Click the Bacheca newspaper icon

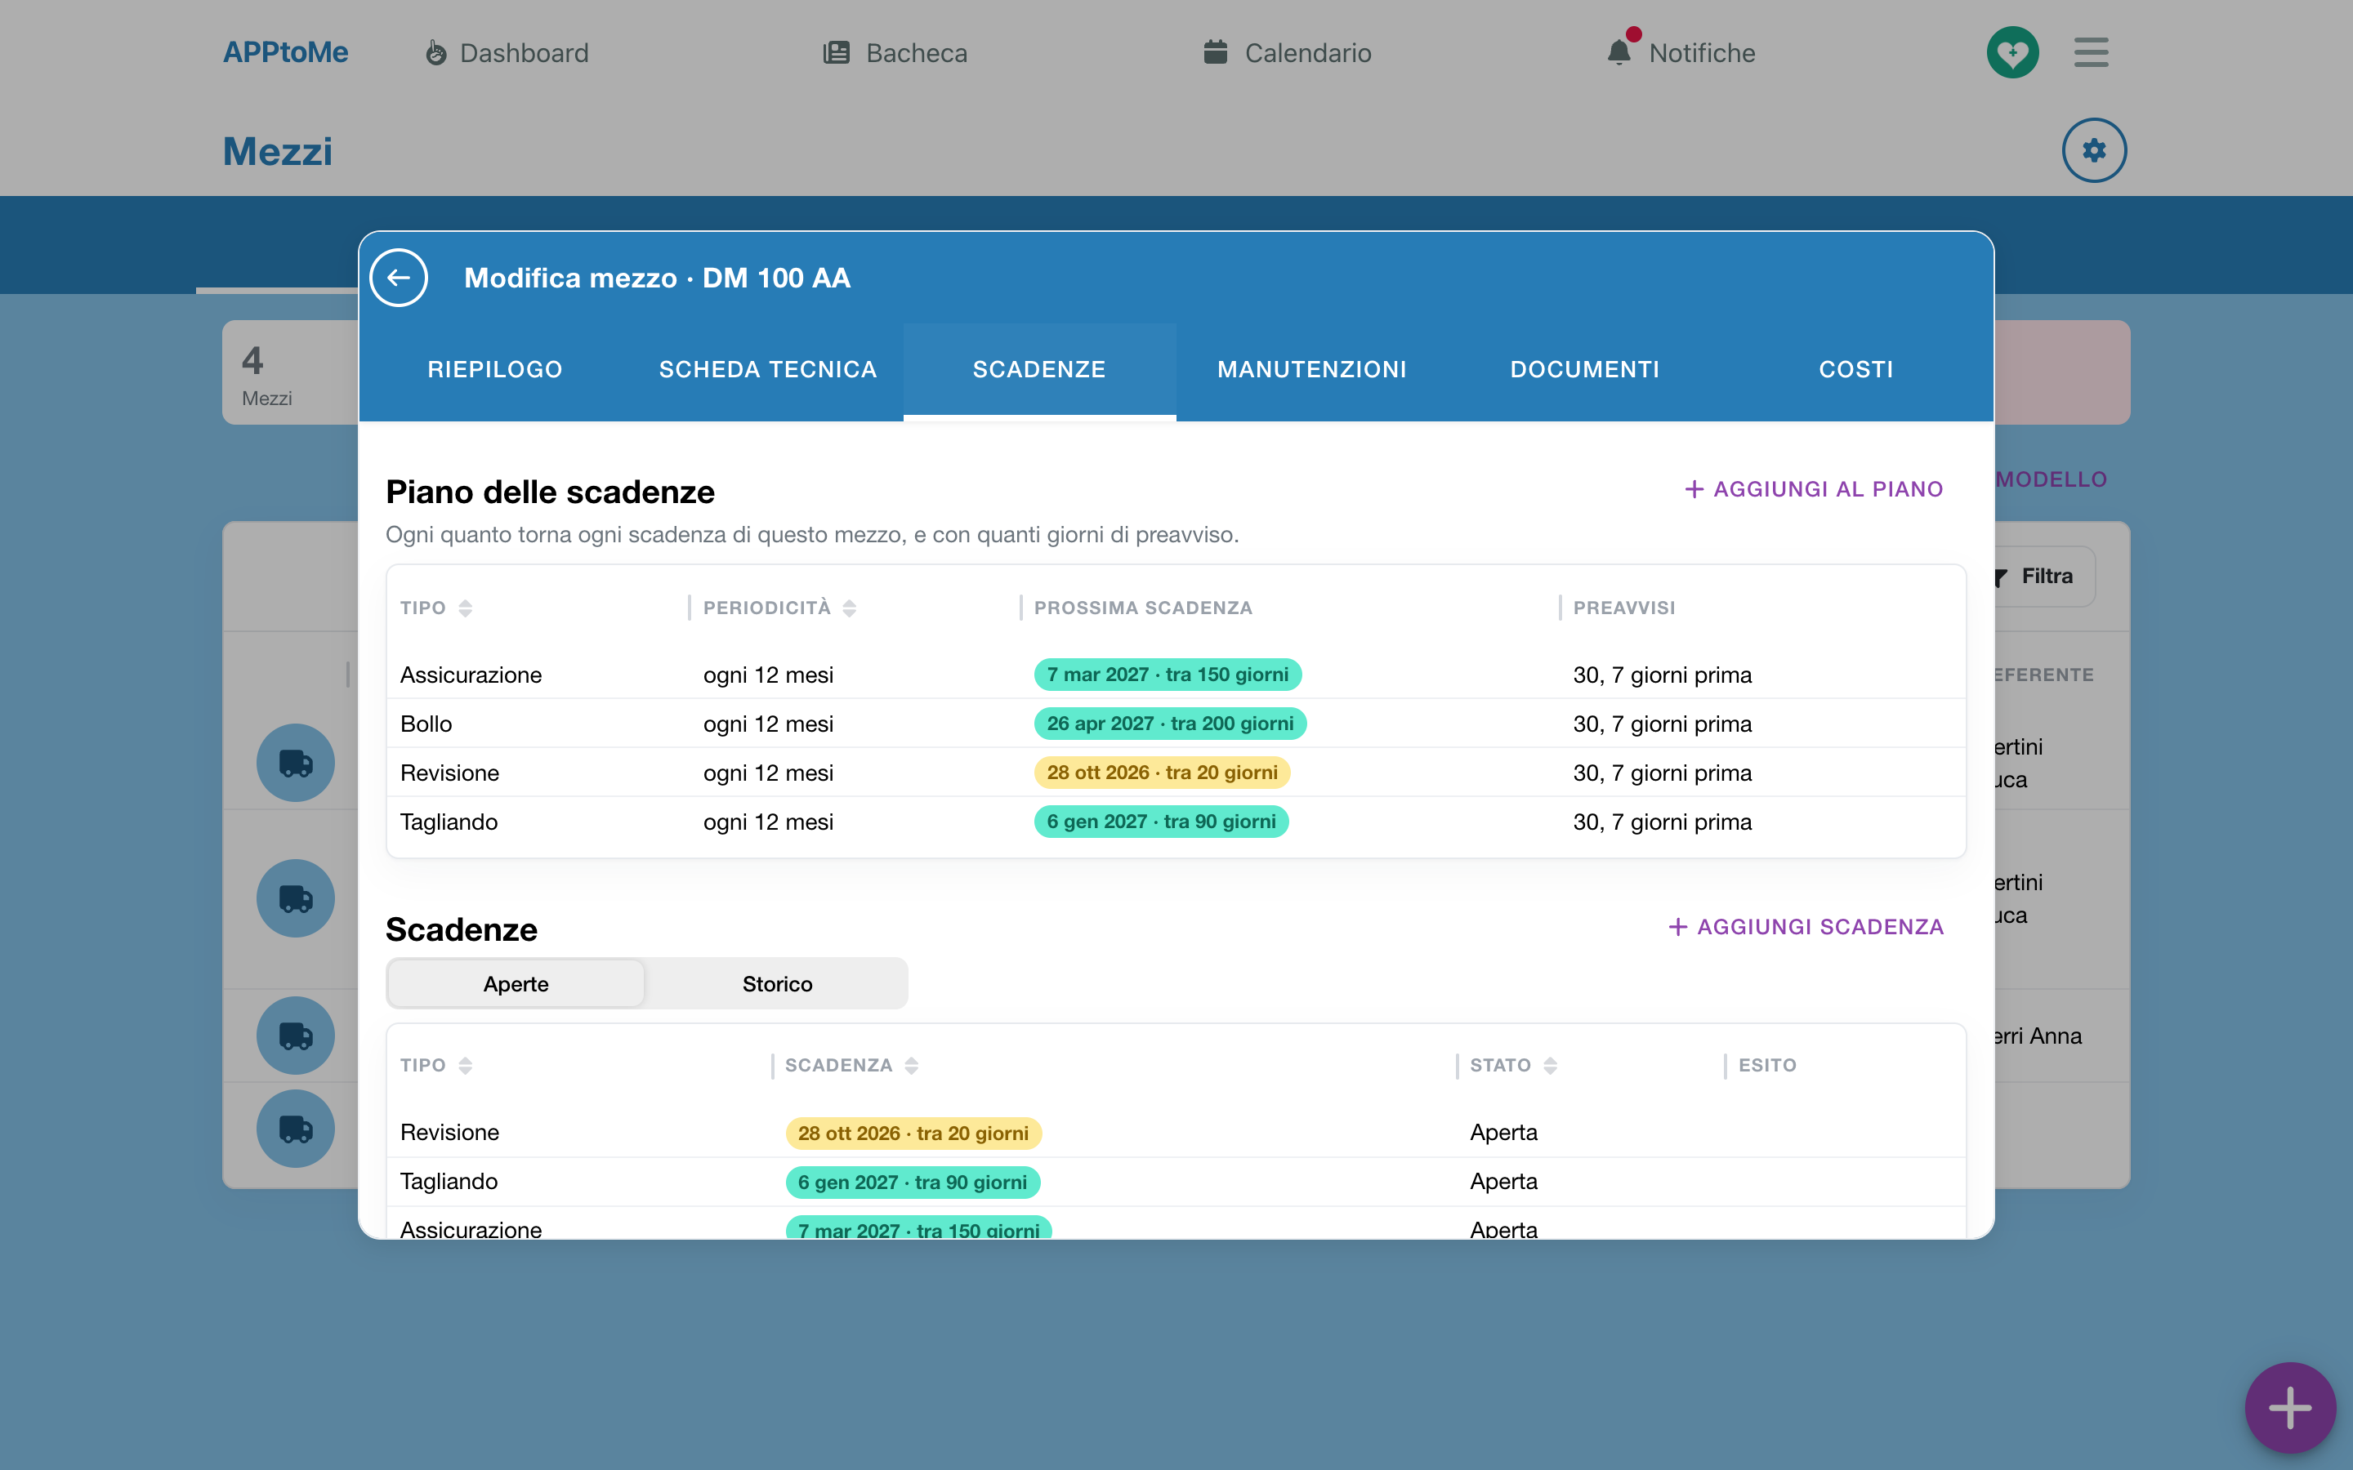[x=836, y=52]
